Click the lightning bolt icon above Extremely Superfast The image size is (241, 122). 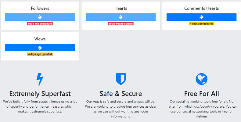coord(40,79)
